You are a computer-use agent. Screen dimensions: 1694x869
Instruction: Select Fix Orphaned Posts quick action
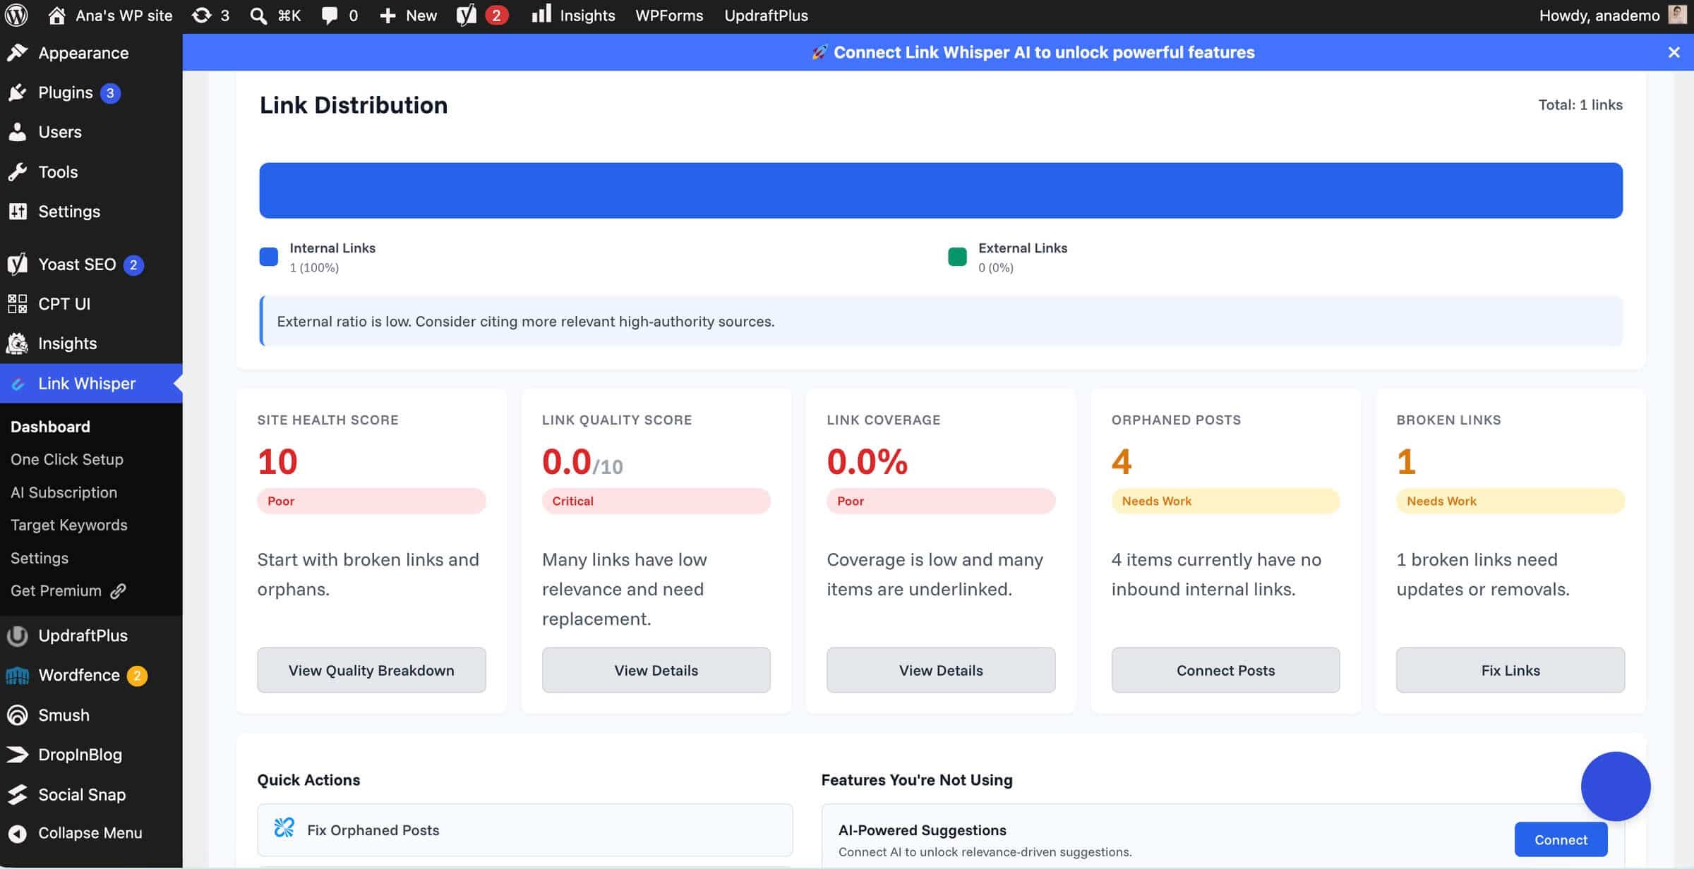(524, 829)
